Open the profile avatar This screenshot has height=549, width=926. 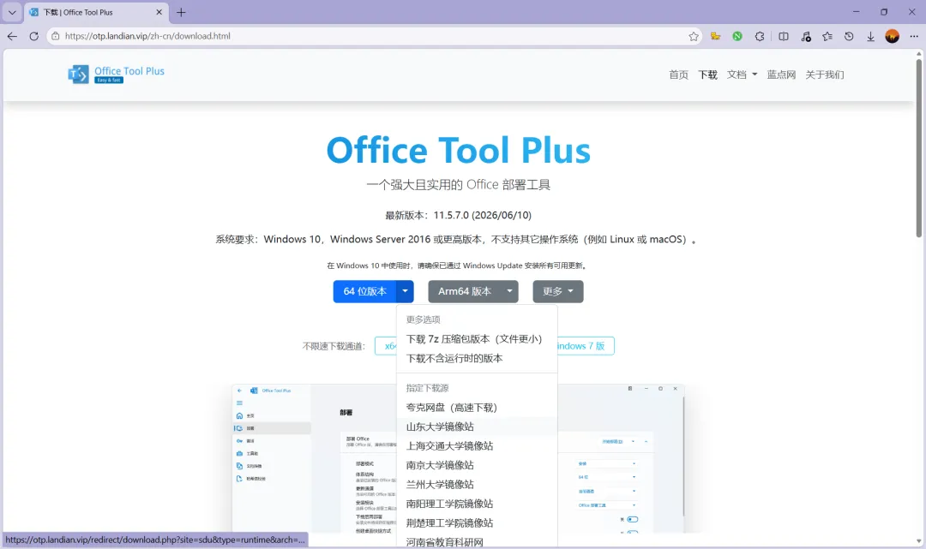click(x=892, y=36)
